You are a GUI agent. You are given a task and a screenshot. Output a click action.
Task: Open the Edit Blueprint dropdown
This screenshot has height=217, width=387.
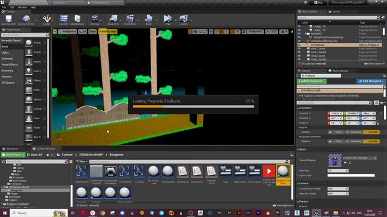point(371,81)
